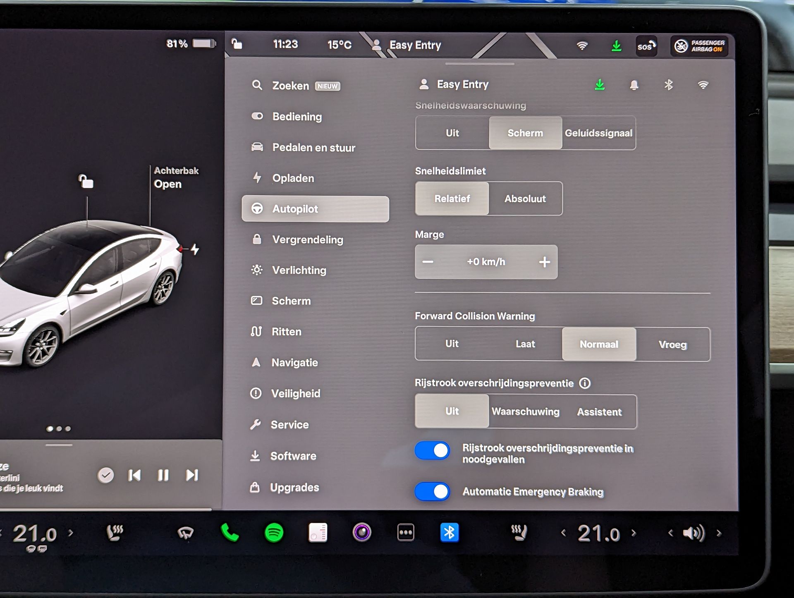This screenshot has width=794, height=598.
Task: Tap the lock icon in the status bar
Action: tap(237, 44)
